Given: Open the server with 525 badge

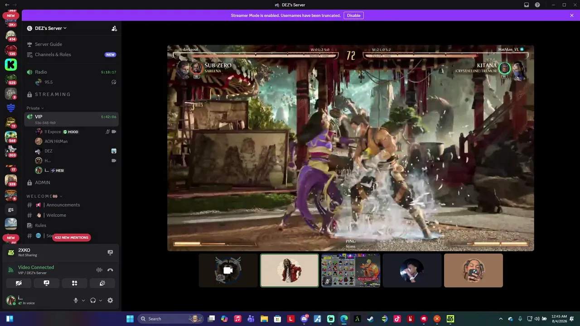Looking at the screenshot, I should click(x=11, y=79).
